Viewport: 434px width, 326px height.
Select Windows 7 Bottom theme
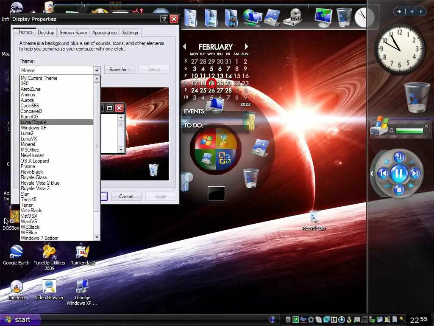tap(56, 238)
